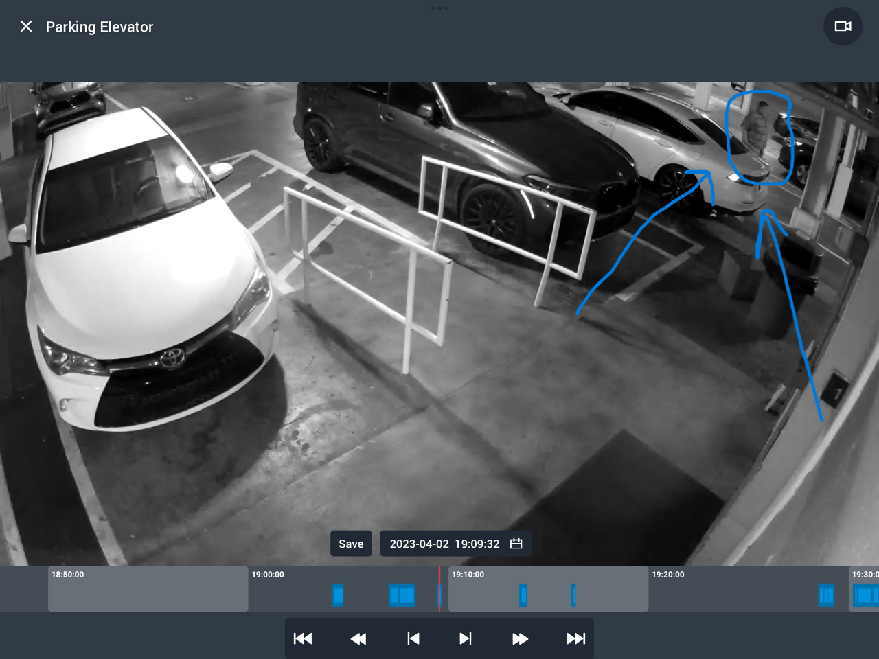
Task: Open the video camera icon button
Action: pos(843,27)
